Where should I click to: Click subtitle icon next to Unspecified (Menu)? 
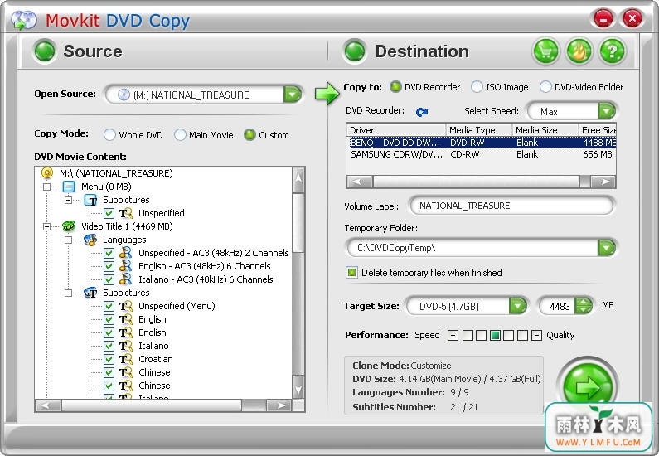(126, 306)
